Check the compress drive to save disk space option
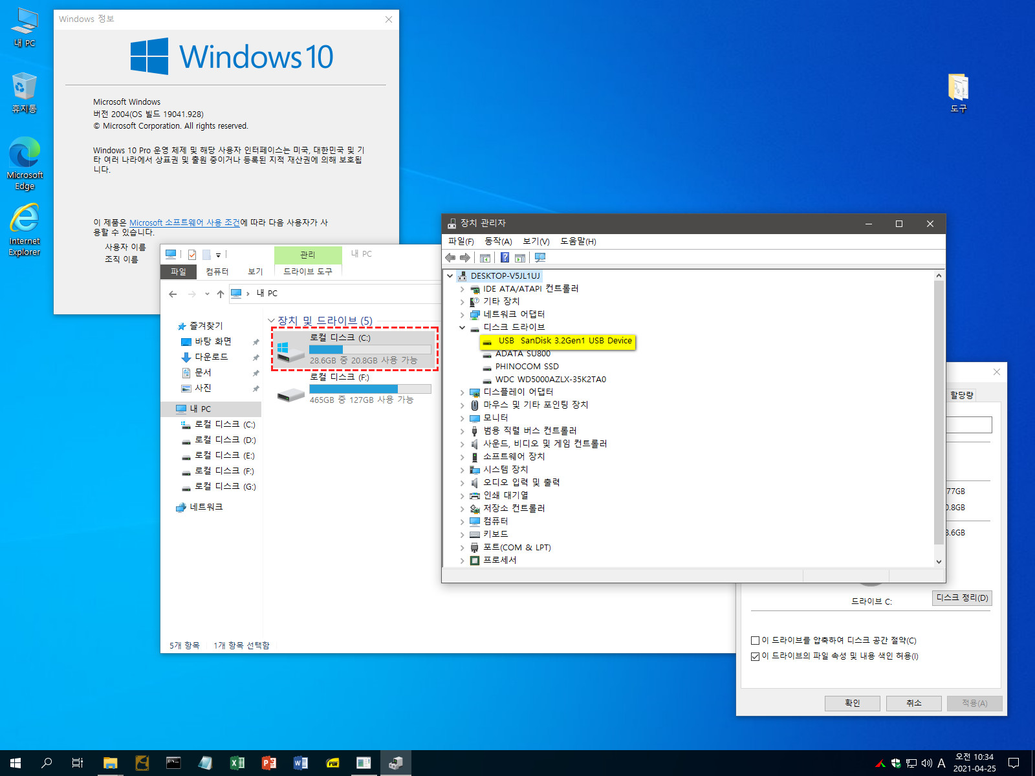Screen dimensions: 1035x776 tap(755, 640)
